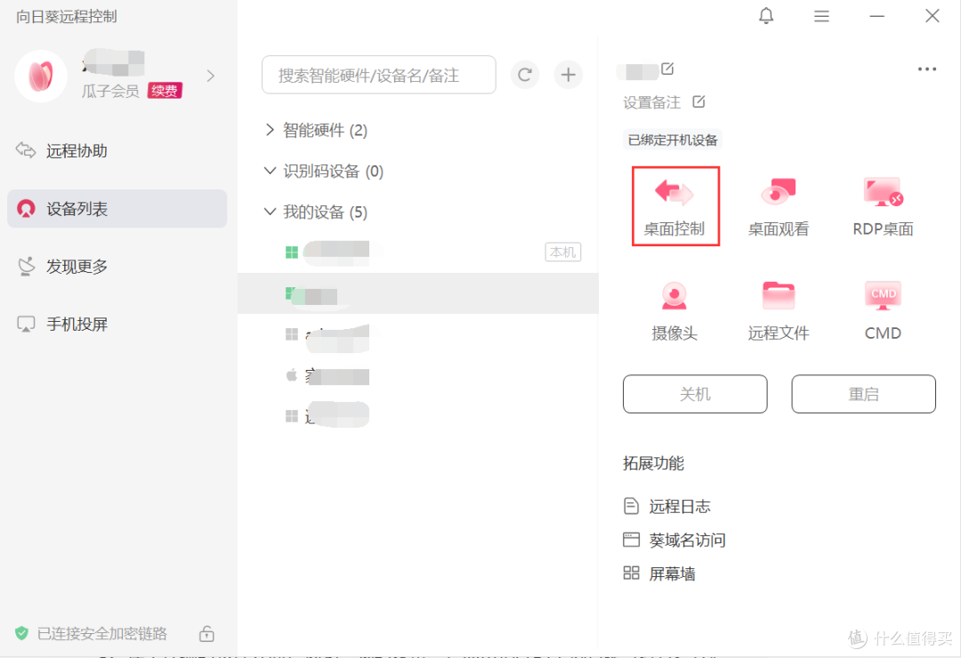961x658 pixels.
Task: Edit the device name pencil icon
Action: tap(667, 68)
